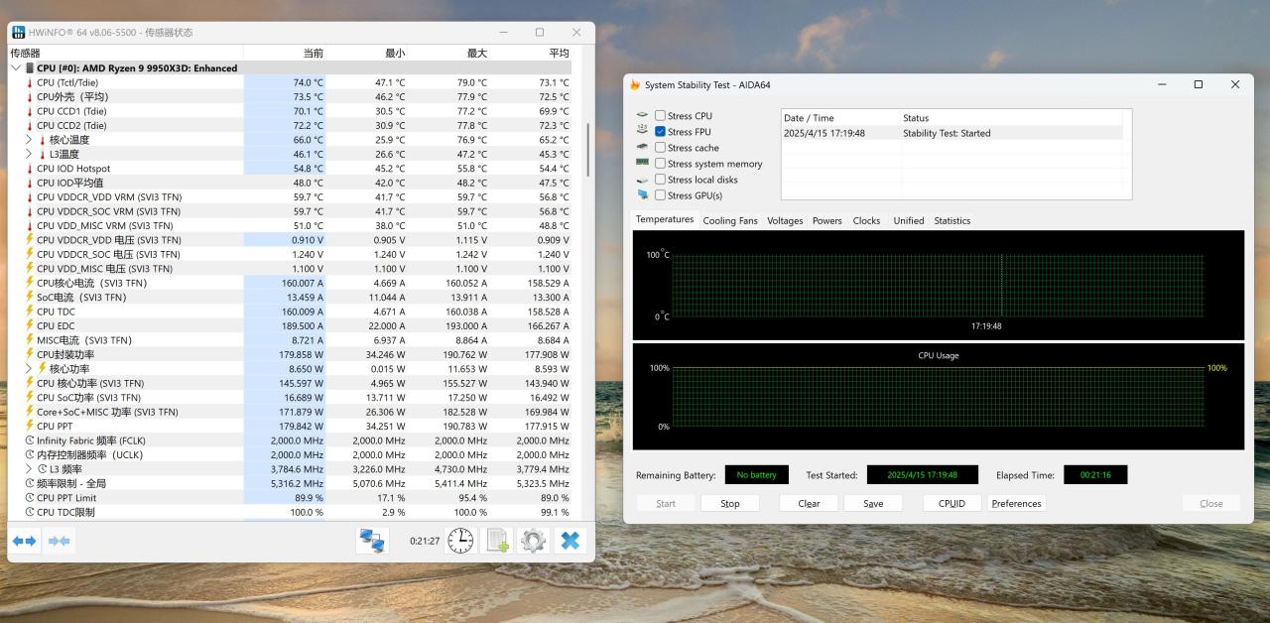The width and height of the screenshot is (1270, 623).
Task: Click the thermometer icon beside CPU CCD1 (Tdie)
Action: tap(30, 111)
